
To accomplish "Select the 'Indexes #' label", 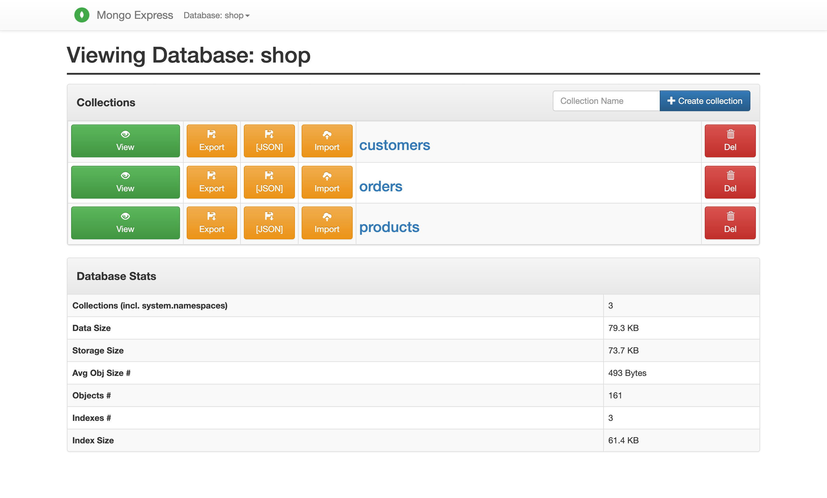I will 91,418.
